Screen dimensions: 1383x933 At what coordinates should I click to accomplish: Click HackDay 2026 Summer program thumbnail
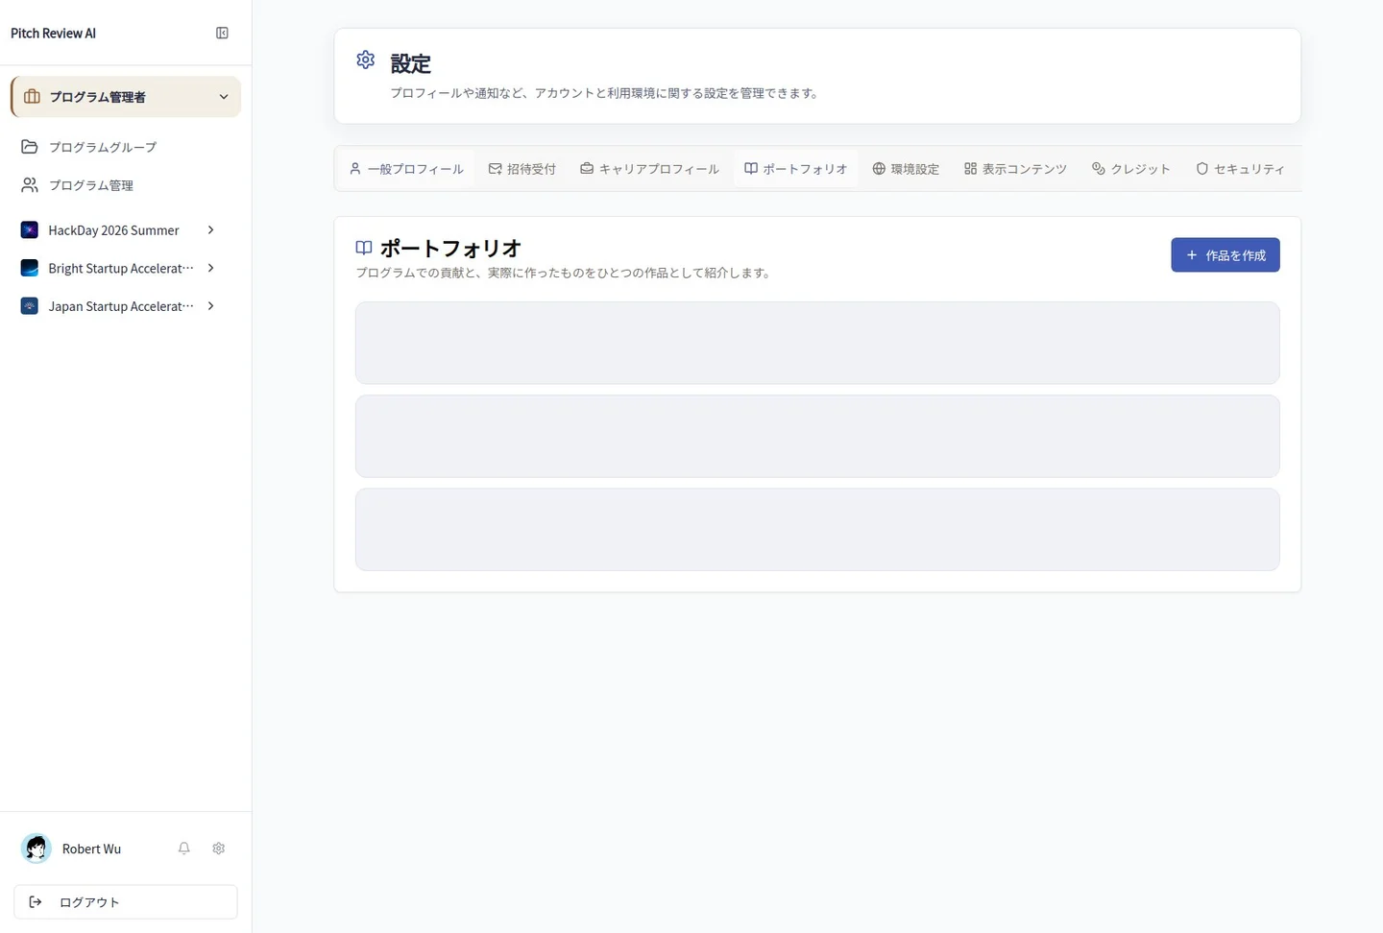pyautogui.click(x=30, y=230)
